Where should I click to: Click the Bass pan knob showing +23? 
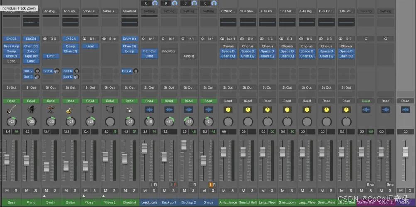click(x=11, y=121)
